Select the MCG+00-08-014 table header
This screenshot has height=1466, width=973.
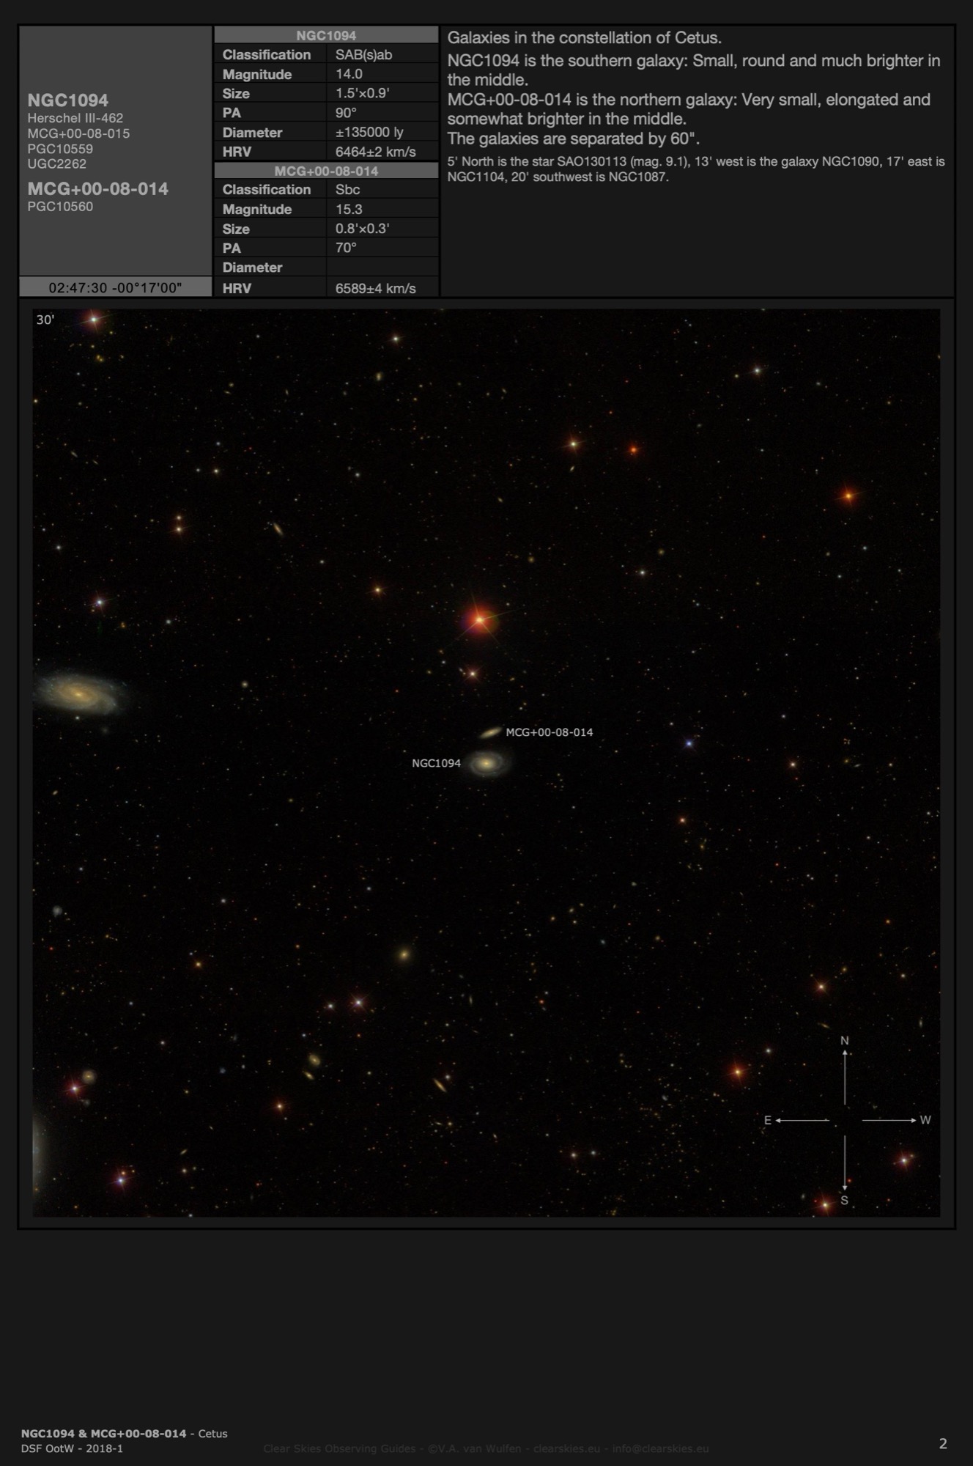coord(326,171)
